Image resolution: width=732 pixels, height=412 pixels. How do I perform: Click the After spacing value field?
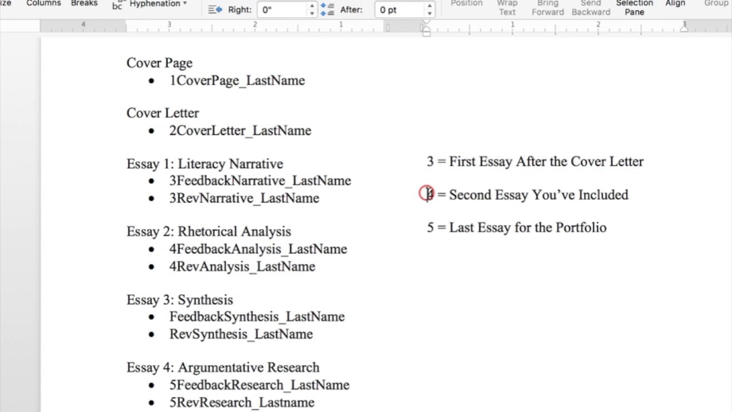click(x=400, y=10)
